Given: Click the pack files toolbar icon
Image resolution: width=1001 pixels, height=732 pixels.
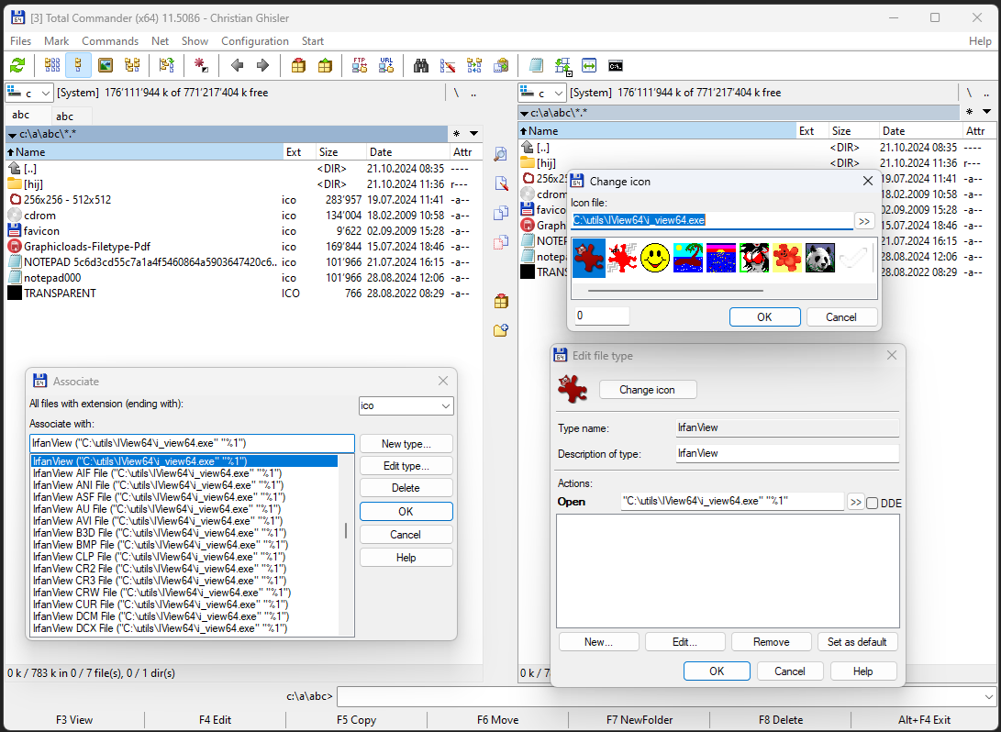Looking at the screenshot, I should point(298,65).
